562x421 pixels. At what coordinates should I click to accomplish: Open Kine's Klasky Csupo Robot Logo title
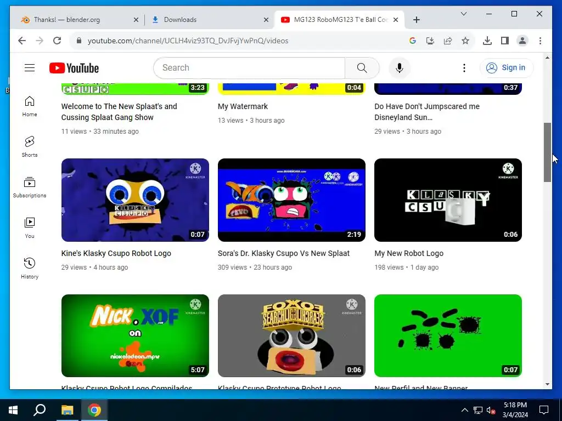116,253
